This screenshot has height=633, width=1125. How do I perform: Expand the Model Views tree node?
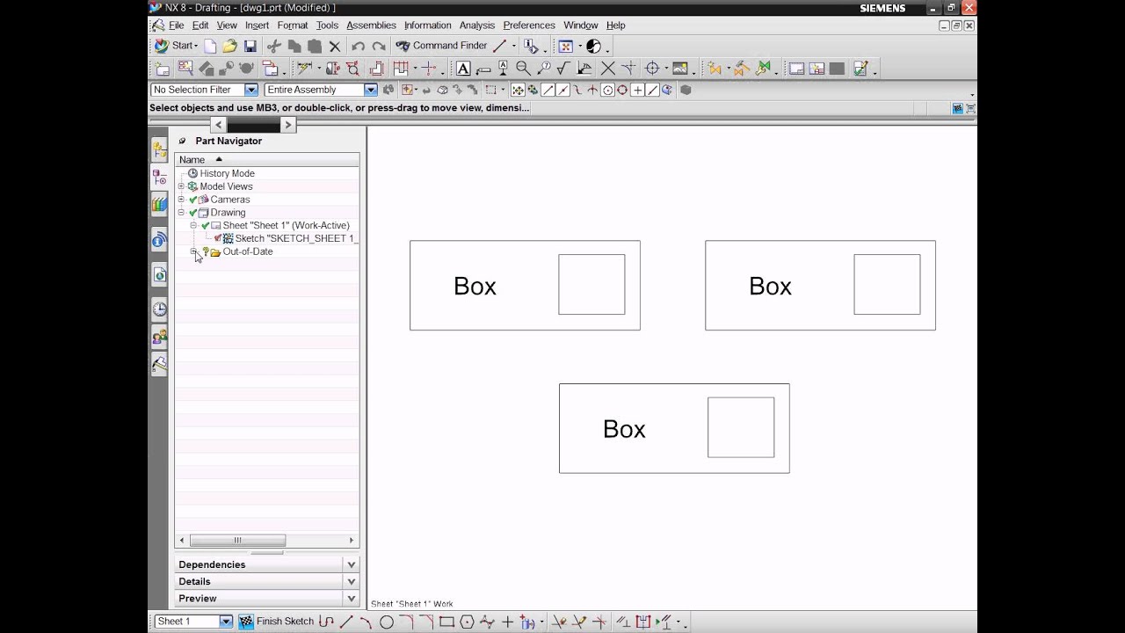point(182,186)
